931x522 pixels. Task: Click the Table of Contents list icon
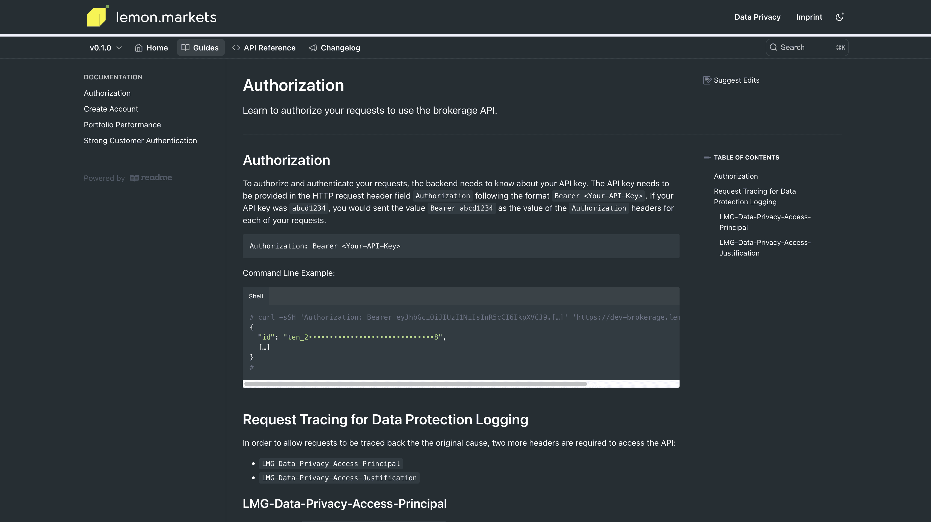(x=707, y=157)
